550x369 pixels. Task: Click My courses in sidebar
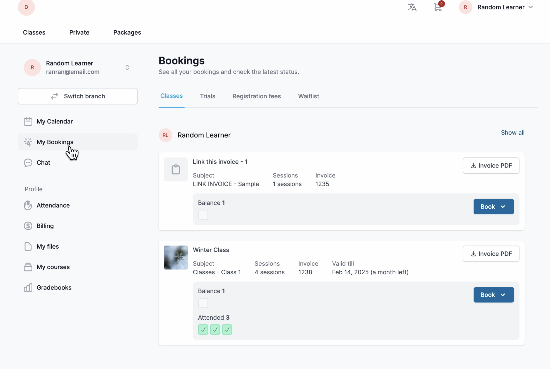(x=53, y=267)
